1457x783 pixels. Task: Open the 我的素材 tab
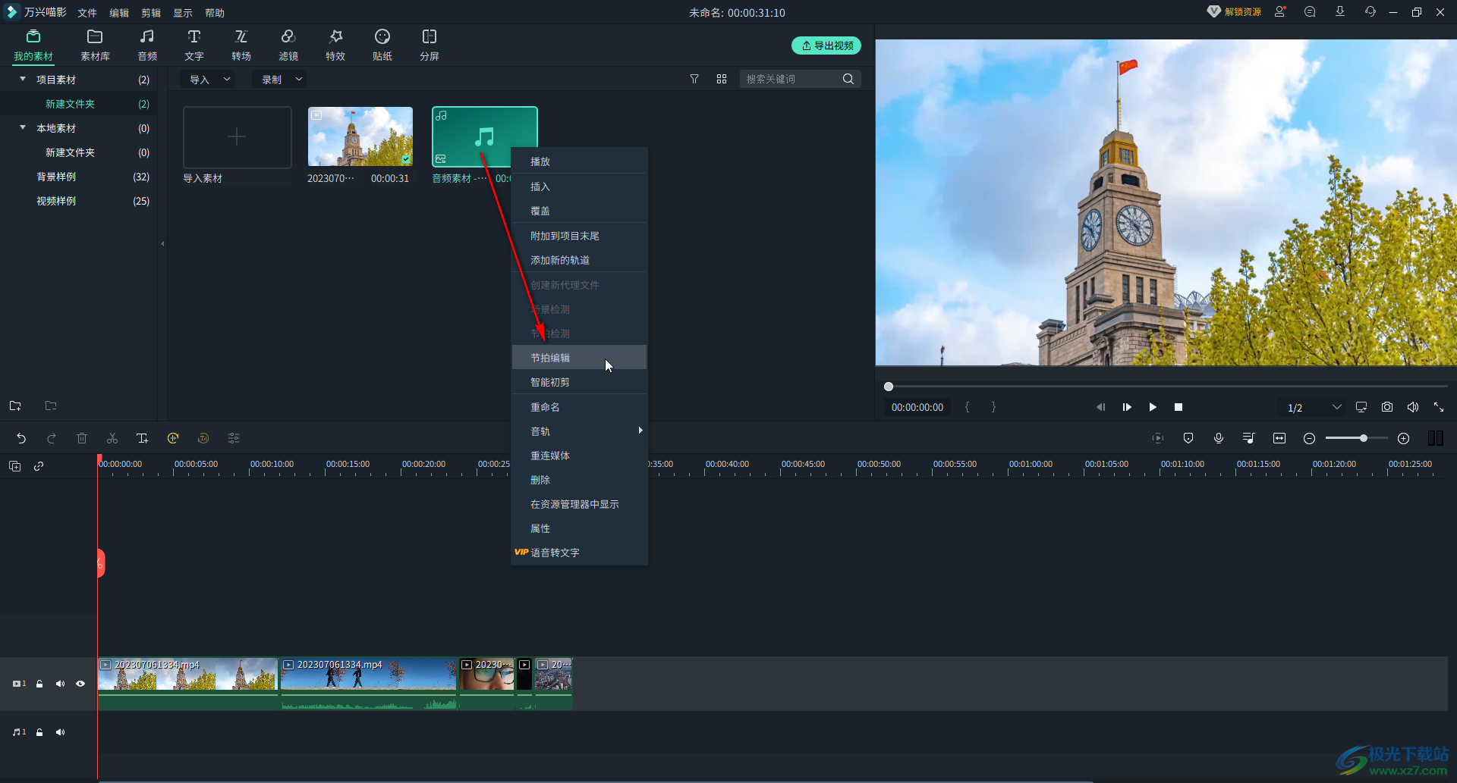[x=33, y=45]
